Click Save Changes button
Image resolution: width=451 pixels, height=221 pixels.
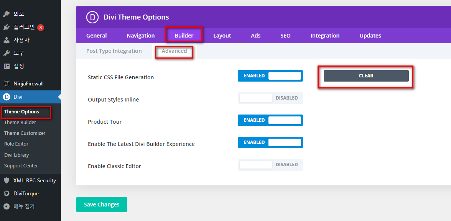click(102, 205)
